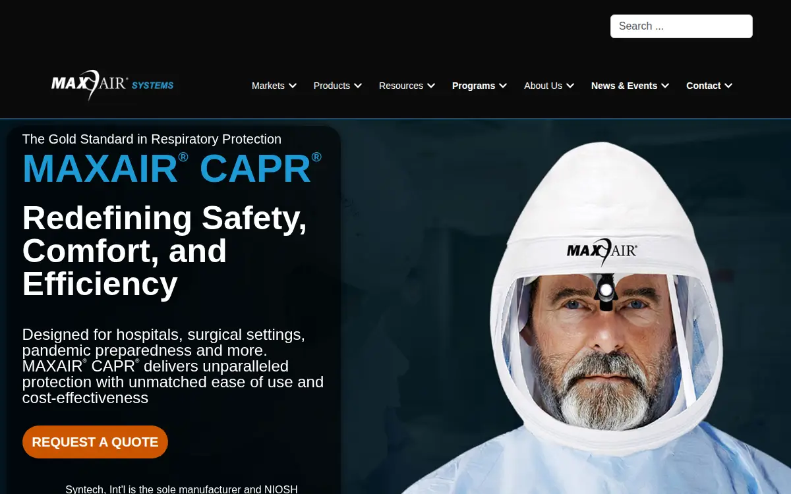Click the REQUEST A QUOTE button
This screenshot has width=791, height=494.
pos(95,442)
